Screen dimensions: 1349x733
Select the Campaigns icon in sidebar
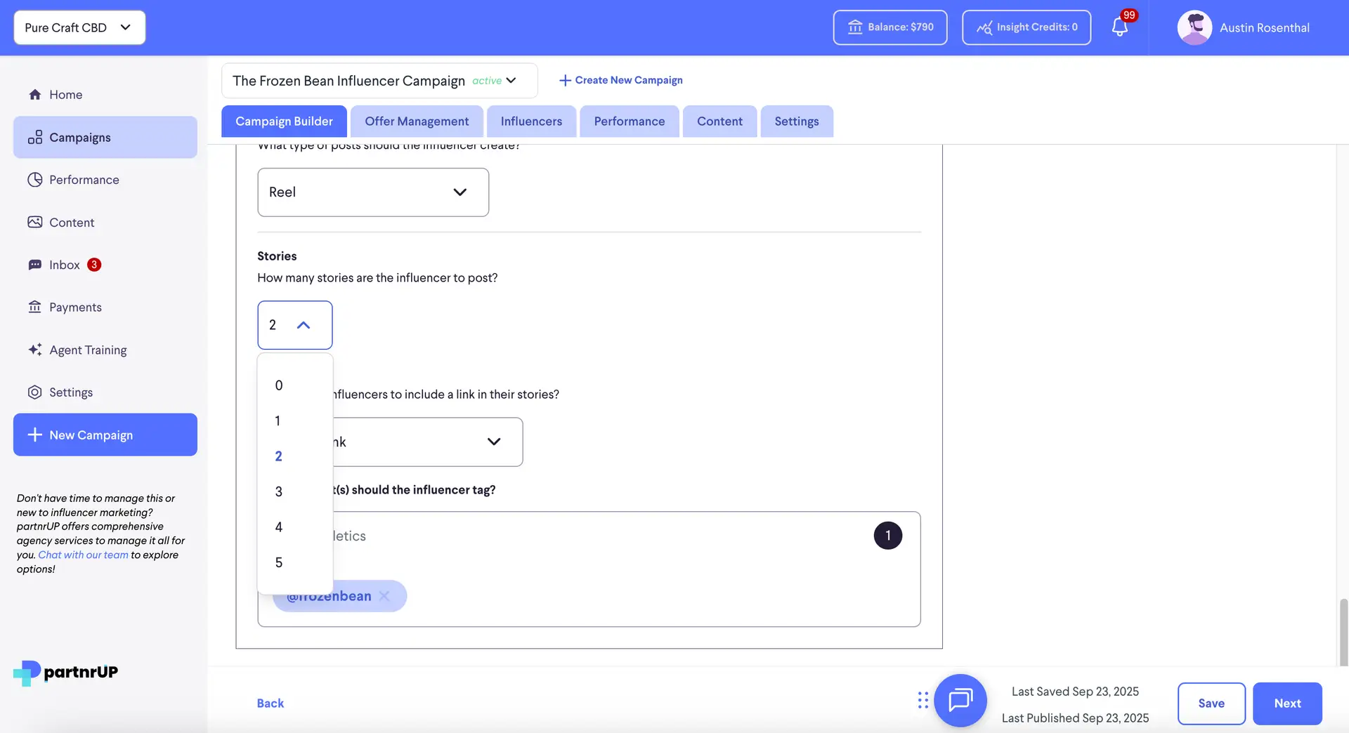point(34,137)
